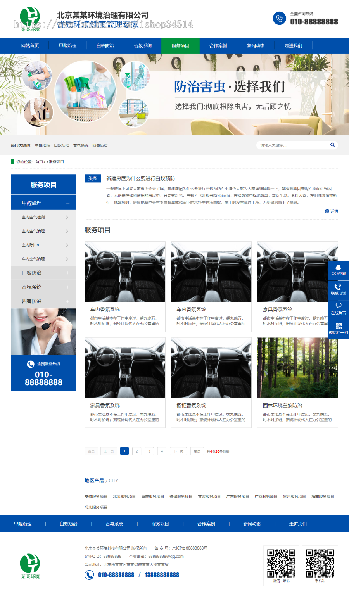
Task: Click the 微信二维码 QR code
Action: click(281, 563)
